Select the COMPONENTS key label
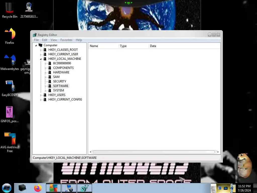This screenshot has height=193, width=257. coord(63,68)
